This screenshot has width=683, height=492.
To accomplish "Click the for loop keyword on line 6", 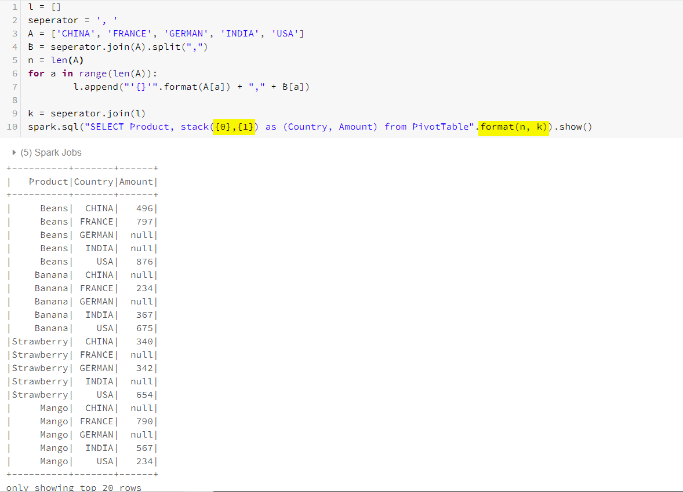I will click(36, 73).
